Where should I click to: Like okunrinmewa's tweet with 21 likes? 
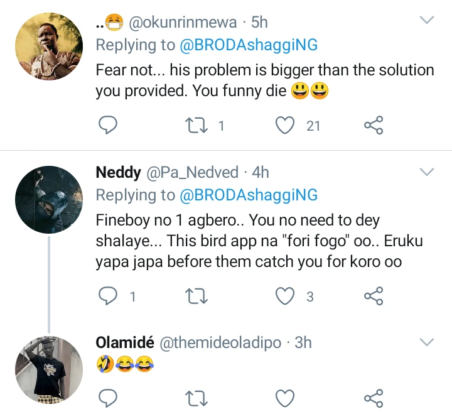[x=286, y=126]
